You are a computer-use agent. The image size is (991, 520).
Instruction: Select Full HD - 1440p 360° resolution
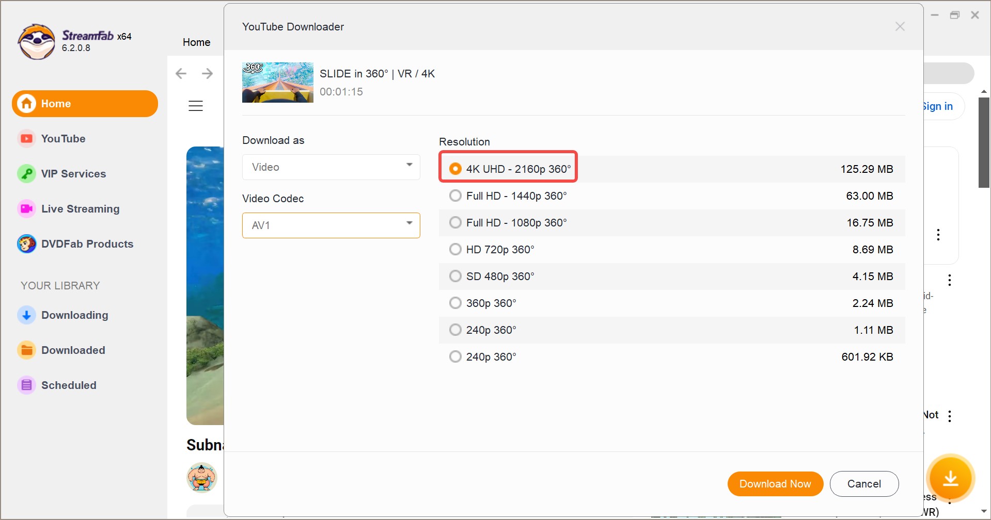455,196
